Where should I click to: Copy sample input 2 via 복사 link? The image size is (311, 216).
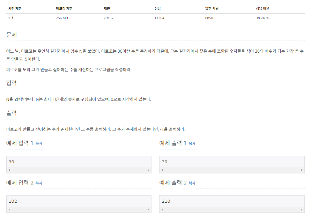click(x=39, y=183)
